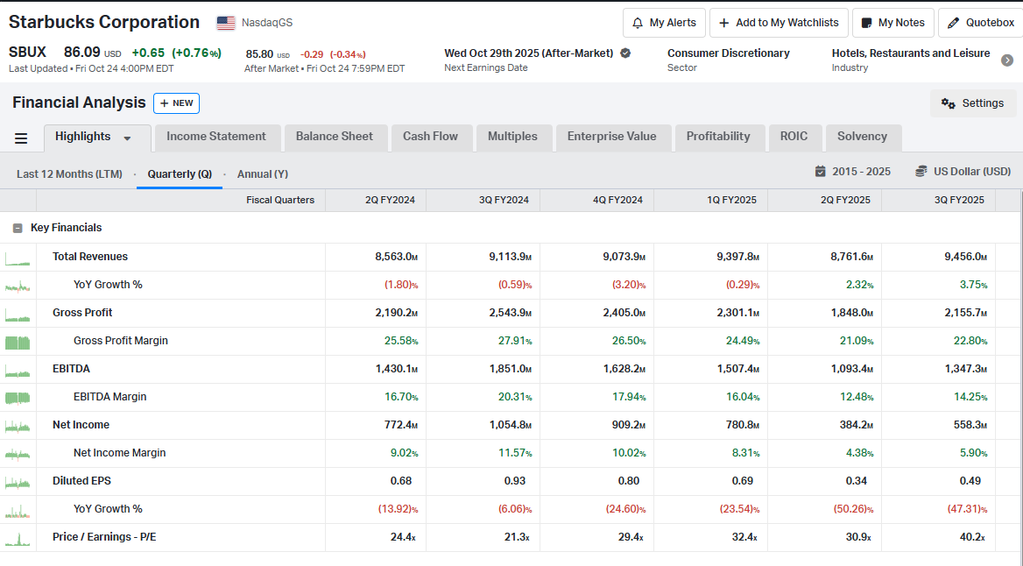Click the note icon in My Notes
1023x566 pixels.
pyautogui.click(x=866, y=23)
